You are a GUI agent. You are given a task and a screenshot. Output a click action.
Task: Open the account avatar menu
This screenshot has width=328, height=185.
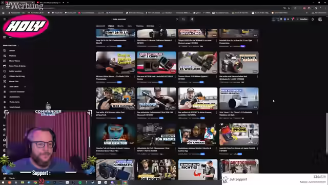(320, 20)
